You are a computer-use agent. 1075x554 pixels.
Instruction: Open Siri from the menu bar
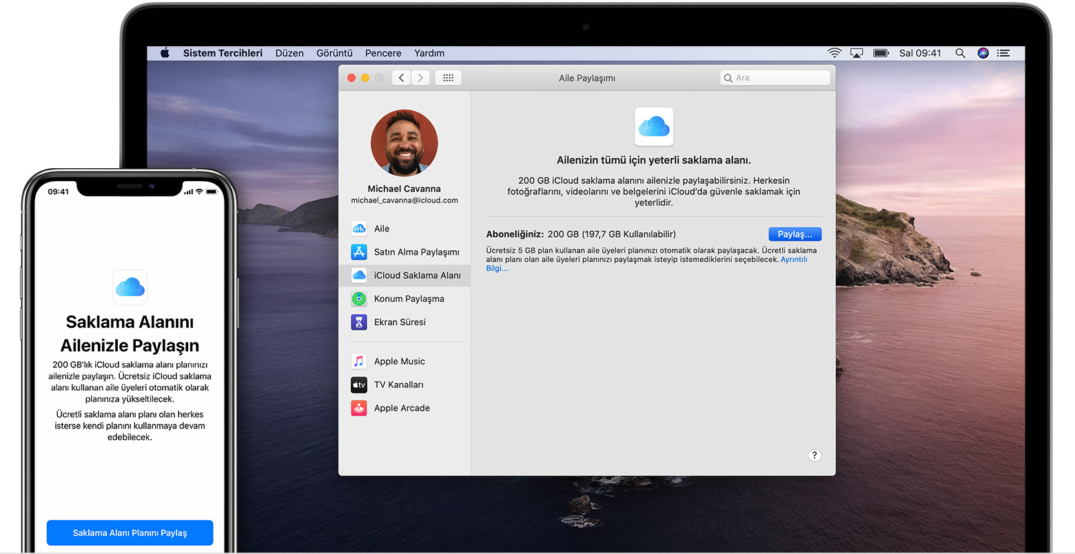983,53
